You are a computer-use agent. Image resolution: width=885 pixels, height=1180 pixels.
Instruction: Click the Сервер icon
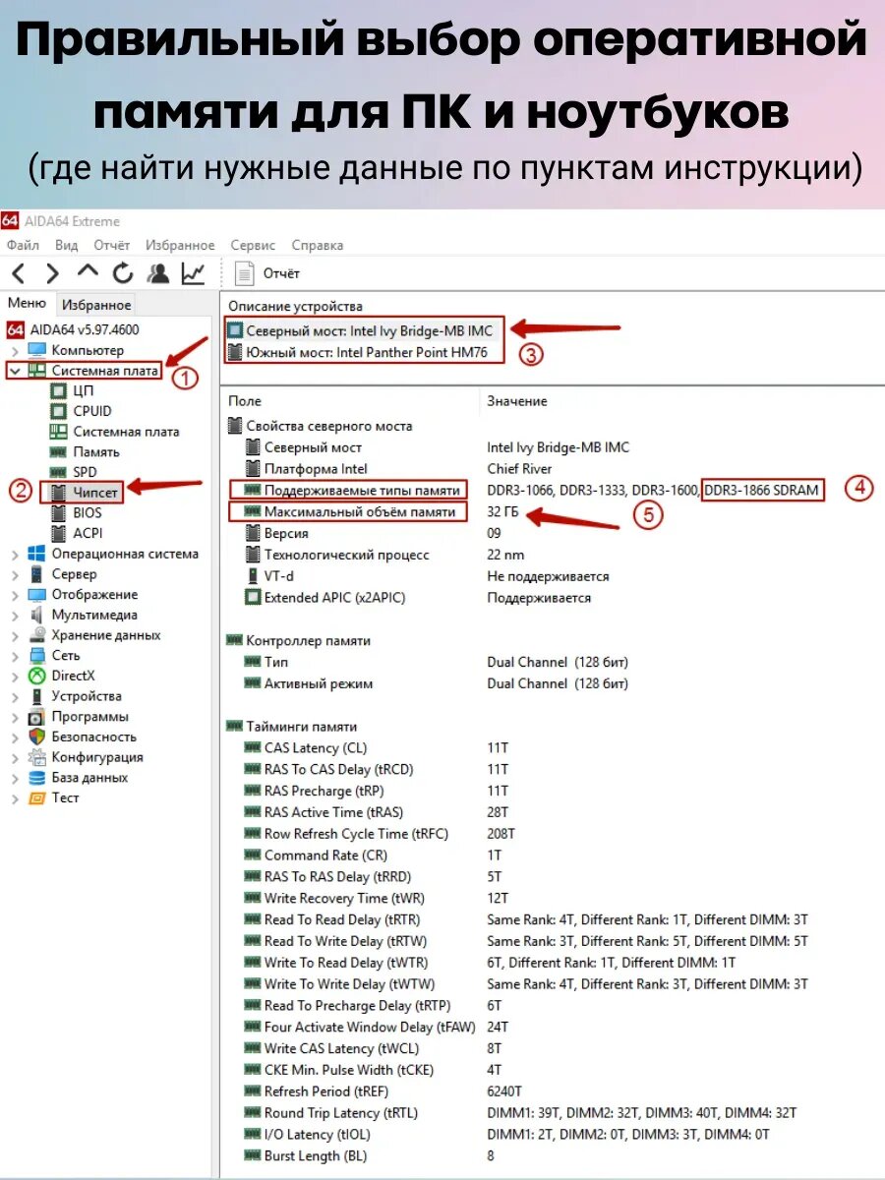36,574
